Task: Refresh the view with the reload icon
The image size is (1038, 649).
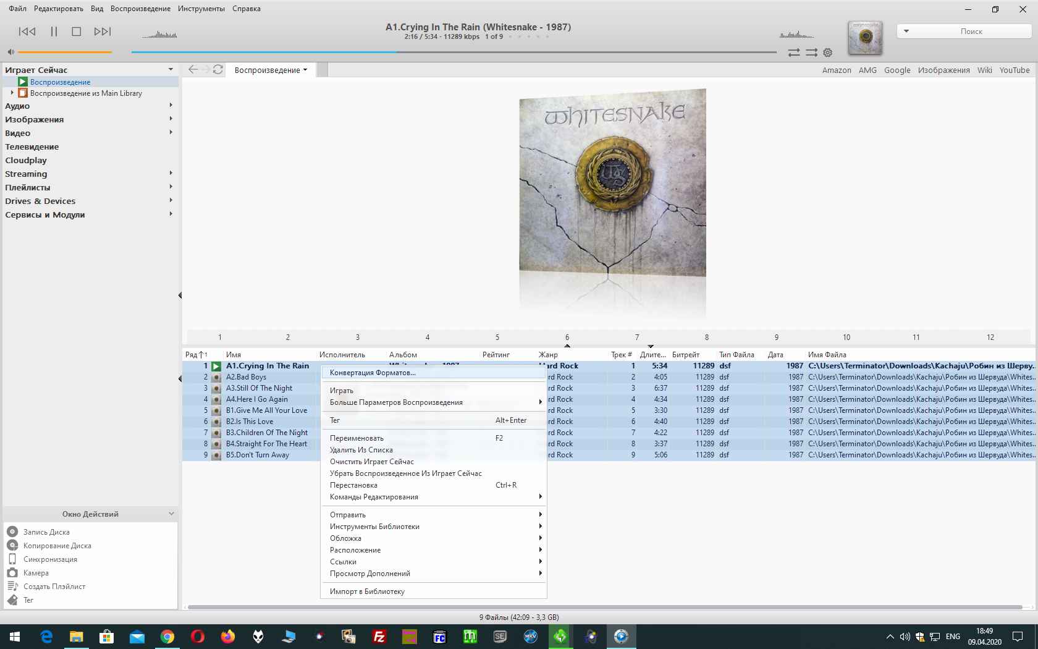Action: tap(218, 69)
